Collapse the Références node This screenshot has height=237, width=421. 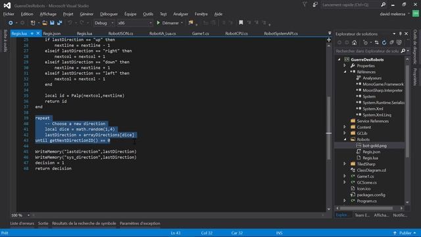pos(345,72)
